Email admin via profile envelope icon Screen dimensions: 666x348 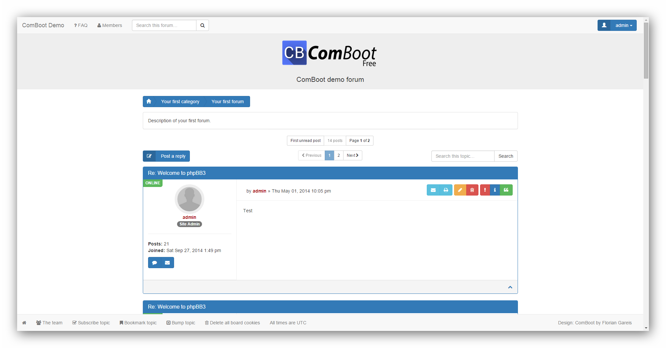coord(167,263)
